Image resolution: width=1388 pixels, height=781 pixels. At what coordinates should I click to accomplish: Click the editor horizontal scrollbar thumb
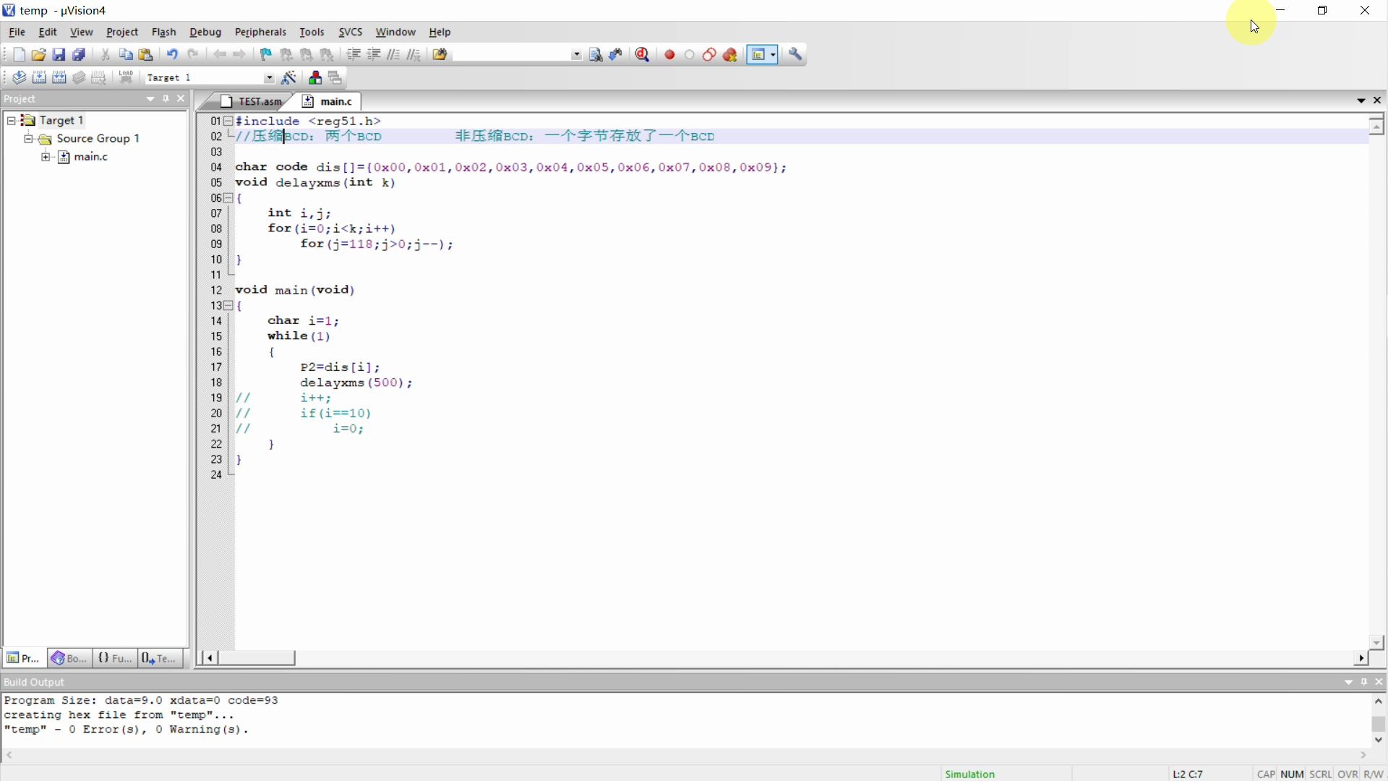tap(257, 658)
